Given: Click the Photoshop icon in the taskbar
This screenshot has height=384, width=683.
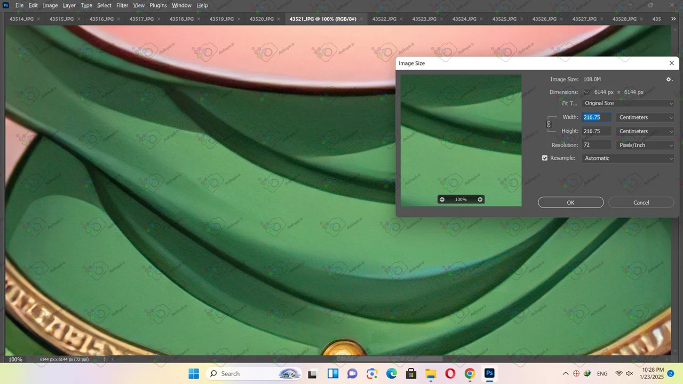Looking at the screenshot, I should click(x=489, y=373).
